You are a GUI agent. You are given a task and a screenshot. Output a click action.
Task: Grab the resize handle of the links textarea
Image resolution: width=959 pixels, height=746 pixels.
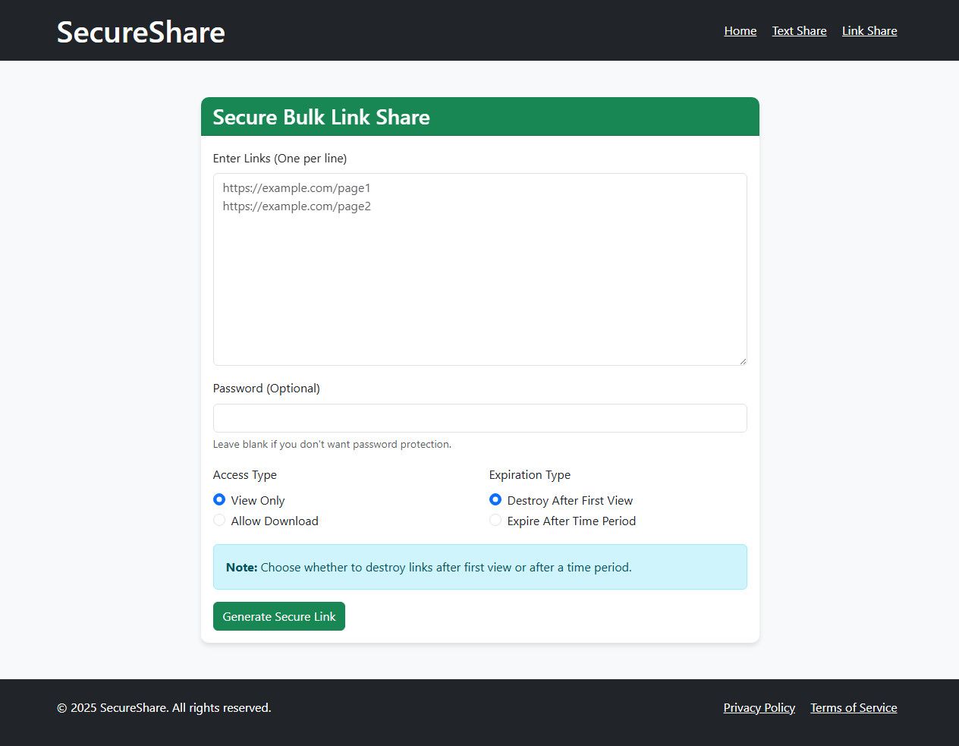742,360
